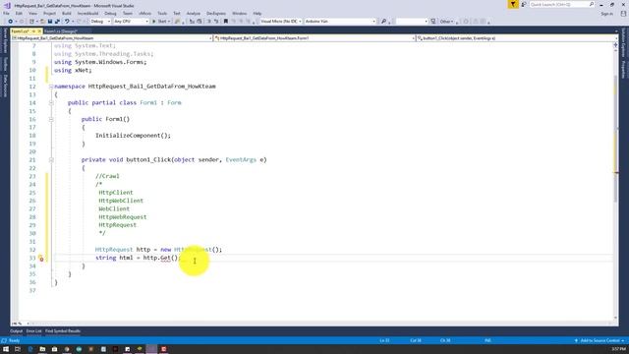
Task: Open the Debug menu
Action: tap(110, 13)
